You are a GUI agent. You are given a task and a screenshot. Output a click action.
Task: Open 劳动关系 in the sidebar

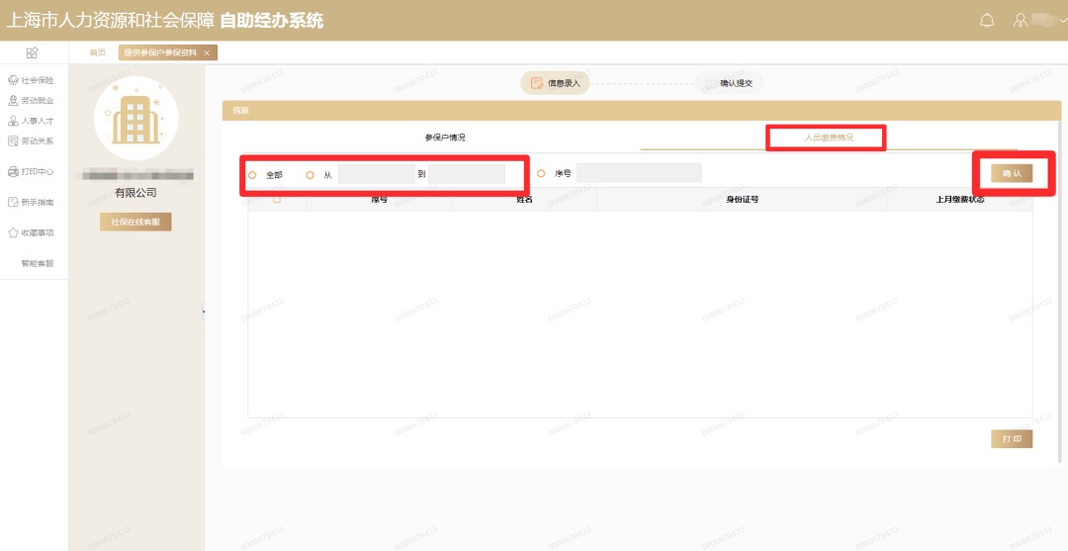click(32, 141)
